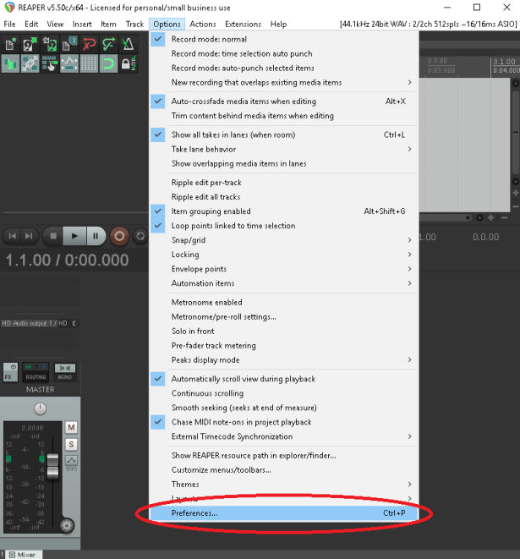Open master track settings gear icon
The image size is (520, 559).
pos(67,525)
